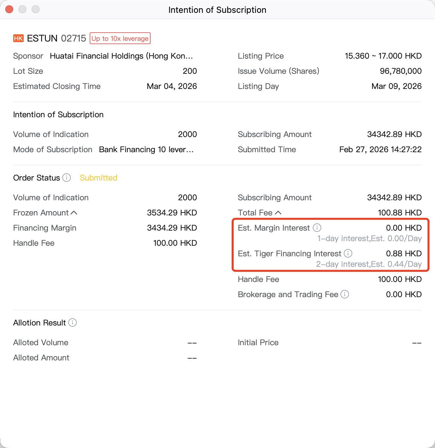Viewport: 435px width, 448px height.
Task: Click the window zoom button
Action: pos(36,9)
